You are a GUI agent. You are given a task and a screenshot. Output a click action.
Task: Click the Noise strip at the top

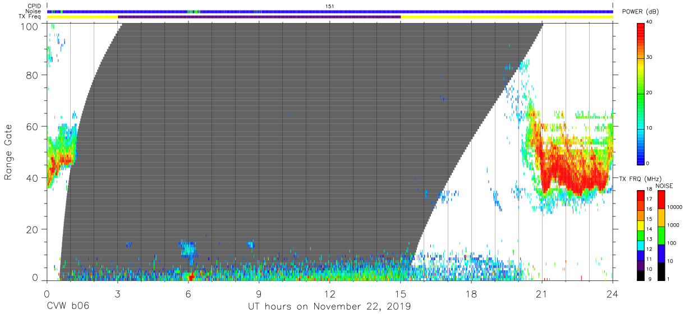tap(330, 11)
